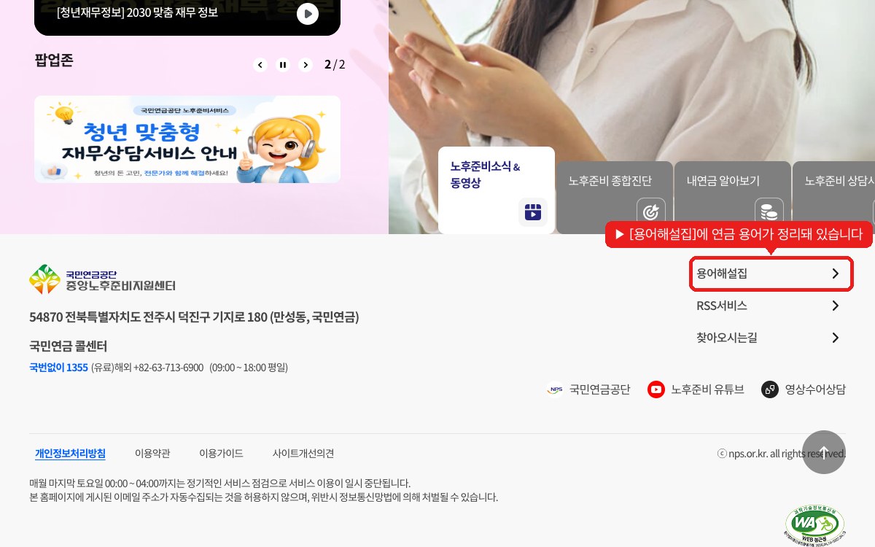Click the NPS logo icon
Image resolution: width=875 pixels, height=547 pixels.
[555, 389]
